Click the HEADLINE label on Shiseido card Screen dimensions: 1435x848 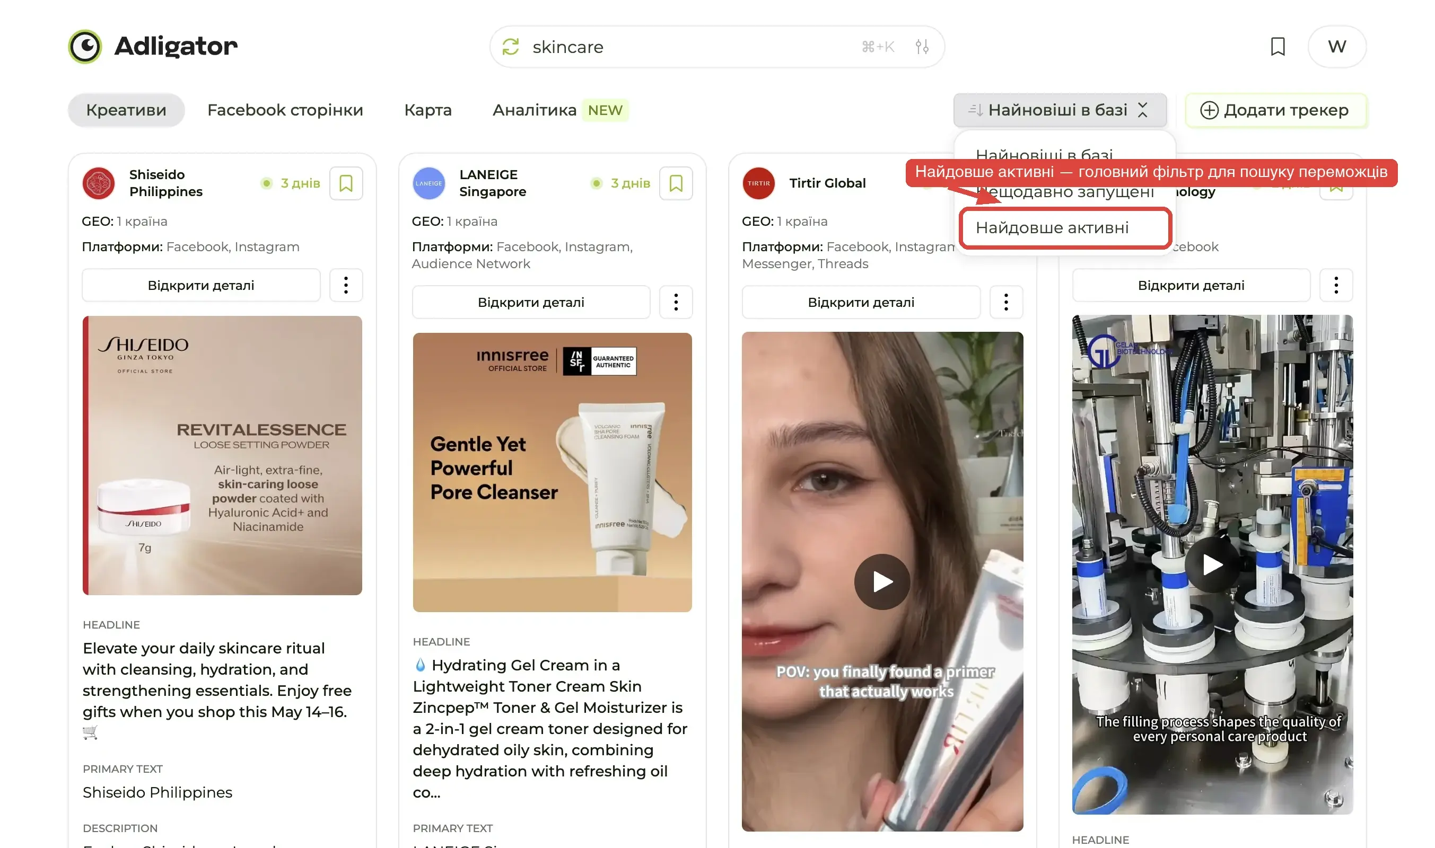coord(111,625)
